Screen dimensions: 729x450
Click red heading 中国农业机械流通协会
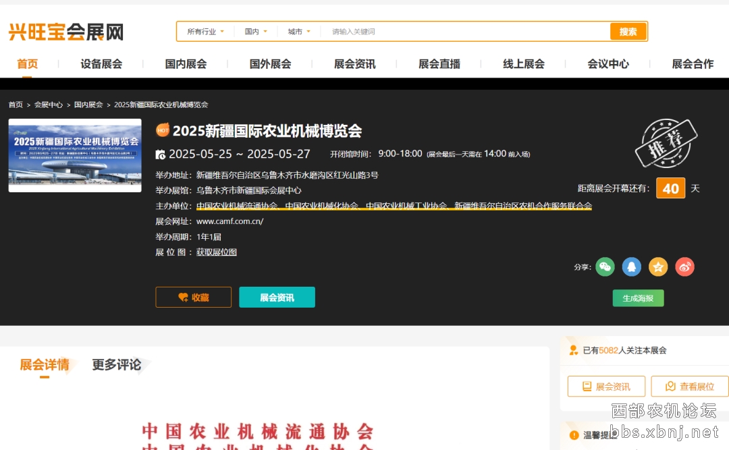[x=258, y=431]
